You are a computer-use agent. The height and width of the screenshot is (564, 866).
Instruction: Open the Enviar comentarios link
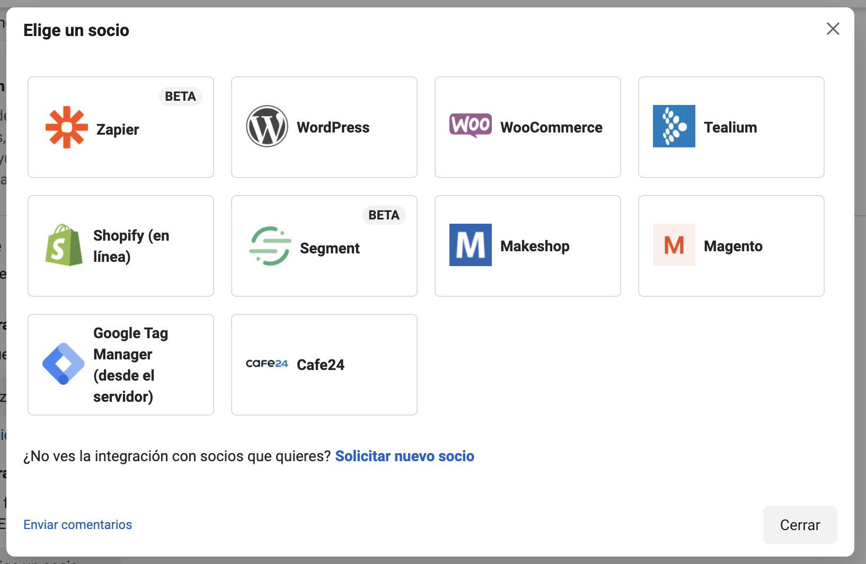(78, 524)
